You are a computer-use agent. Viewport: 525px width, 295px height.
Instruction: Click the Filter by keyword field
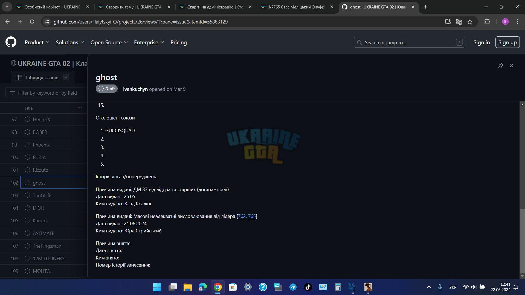pos(47,93)
